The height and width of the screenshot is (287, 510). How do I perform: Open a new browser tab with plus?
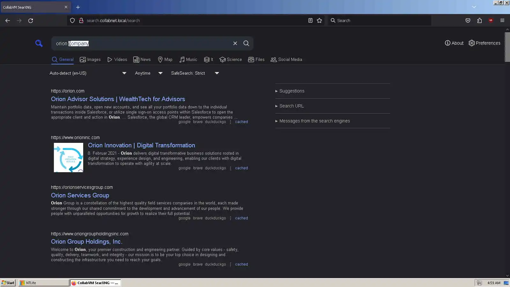tap(78, 7)
